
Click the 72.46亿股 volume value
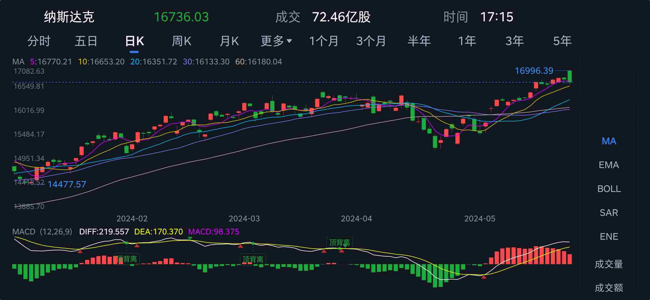[341, 17]
